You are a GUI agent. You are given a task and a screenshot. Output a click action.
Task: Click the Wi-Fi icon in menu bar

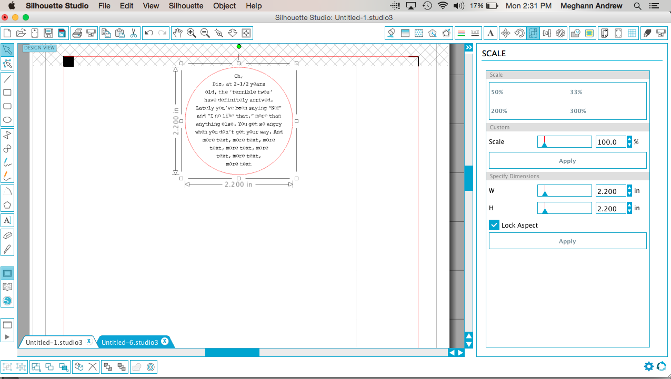tap(443, 6)
